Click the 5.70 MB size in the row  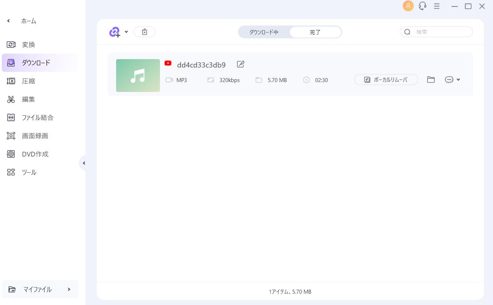click(277, 80)
